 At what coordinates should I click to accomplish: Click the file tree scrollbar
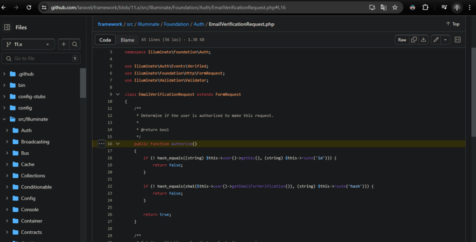[x=83, y=83]
